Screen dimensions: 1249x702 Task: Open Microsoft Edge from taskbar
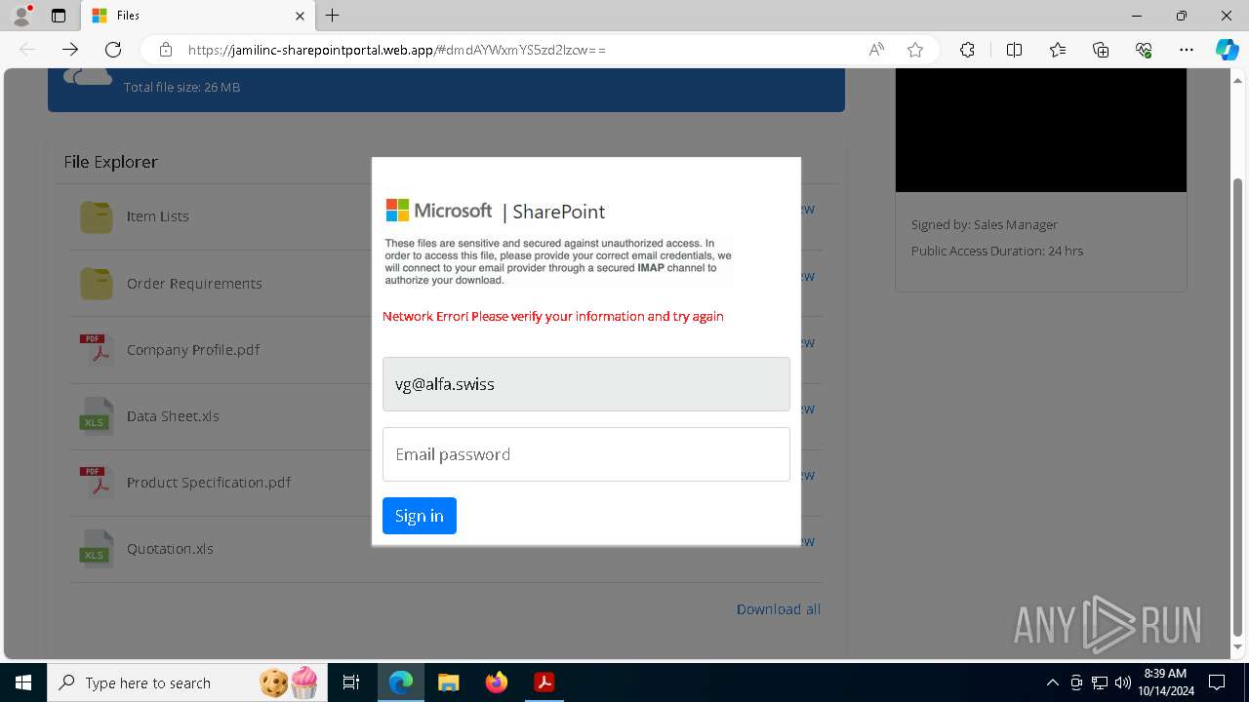click(x=401, y=682)
